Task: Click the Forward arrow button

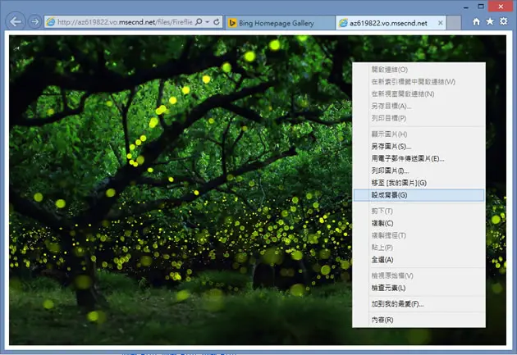Action: point(34,22)
